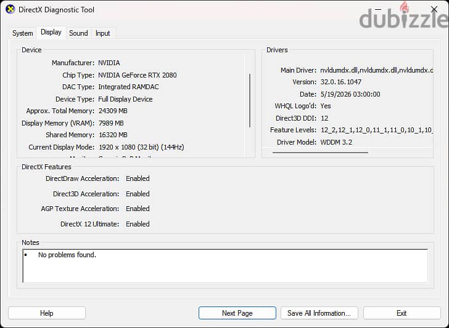449x328 pixels.
Task: Click the total memory value 24309 MB
Action: (113, 111)
